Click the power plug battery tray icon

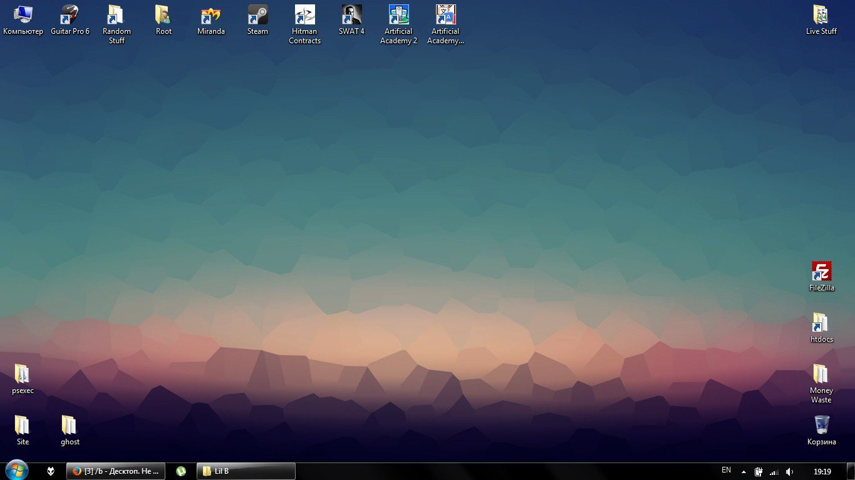tap(759, 472)
